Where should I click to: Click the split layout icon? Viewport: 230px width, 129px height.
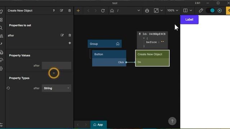[x=185, y=10]
